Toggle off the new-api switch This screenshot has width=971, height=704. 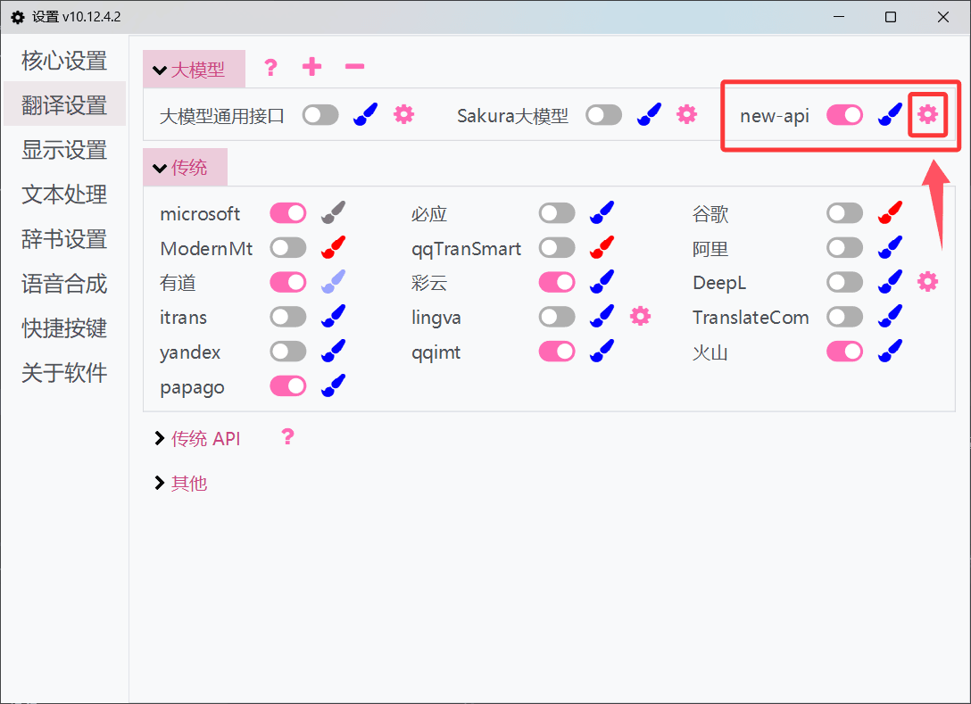(843, 114)
